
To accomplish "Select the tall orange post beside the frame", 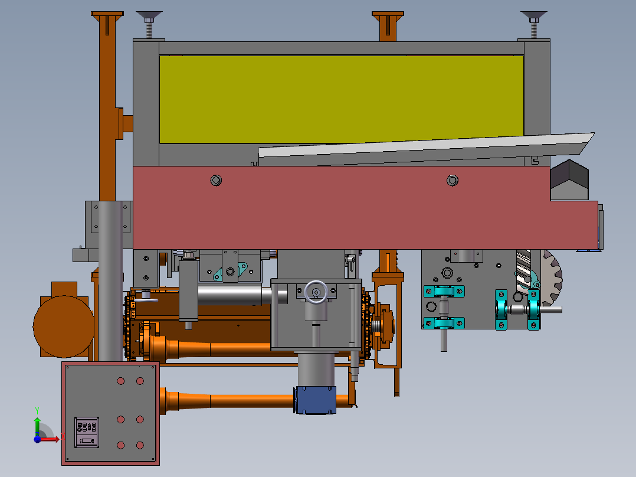I will click(x=107, y=106).
